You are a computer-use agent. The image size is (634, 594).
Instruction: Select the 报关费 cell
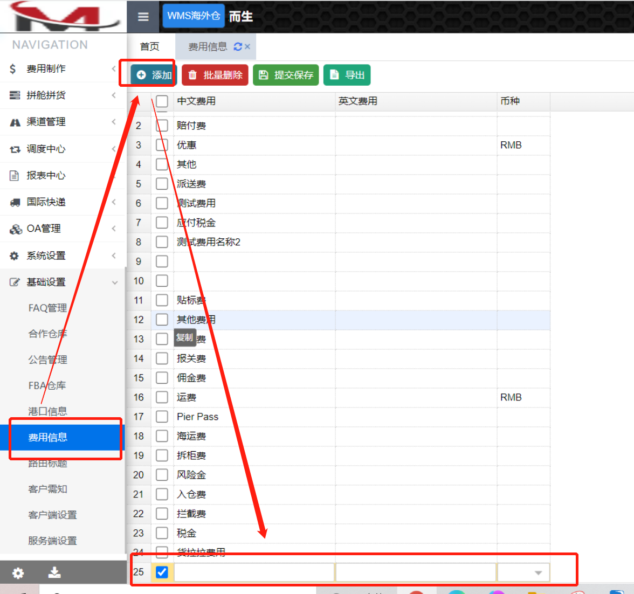pyautogui.click(x=254, y=358)
